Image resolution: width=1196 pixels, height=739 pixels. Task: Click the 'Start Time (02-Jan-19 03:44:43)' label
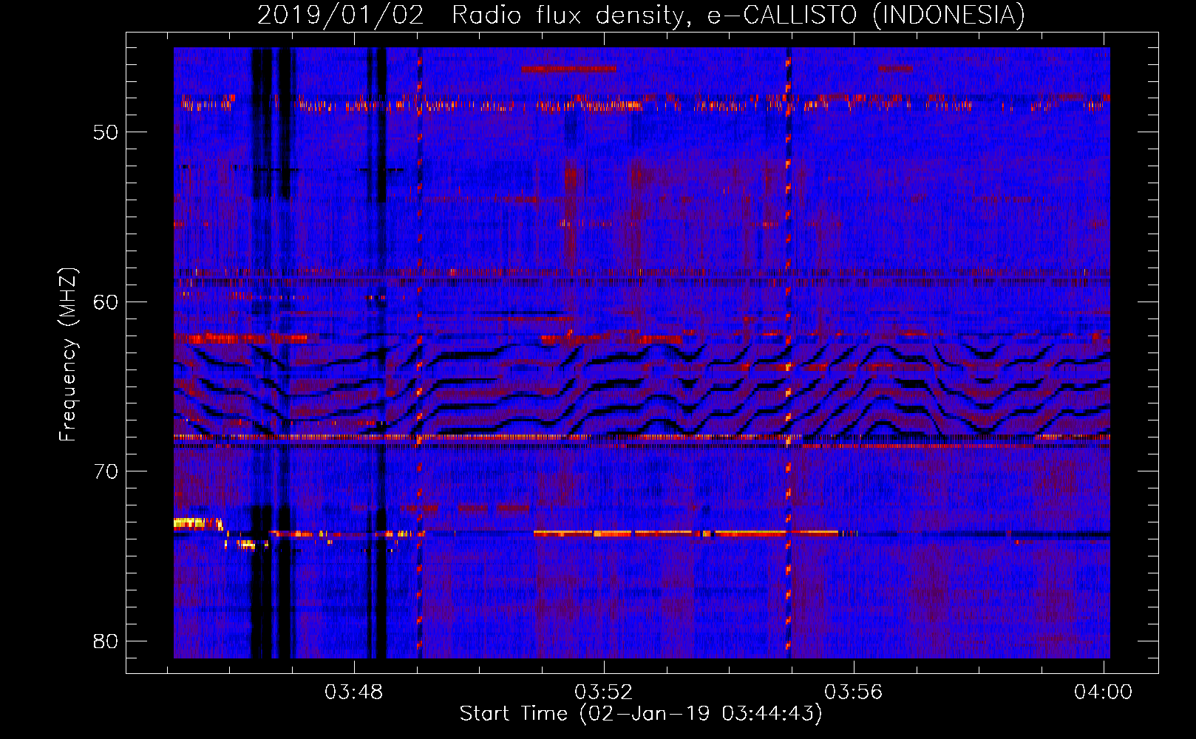[641, 714]
